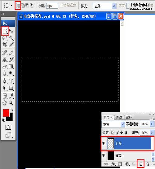The image size is (155, 169).
Task: Select the Gradient tool
Action: (x=11, y=66)
